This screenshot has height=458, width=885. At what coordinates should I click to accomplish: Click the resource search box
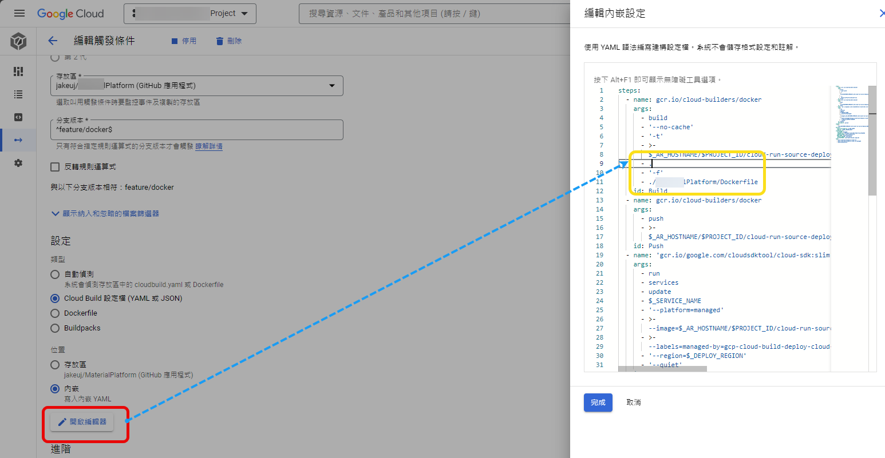click(434, 13)
